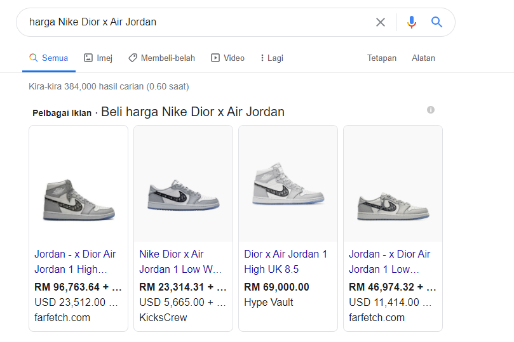
Task: Expand the Lagi more options menu
Action: point(271,58)
